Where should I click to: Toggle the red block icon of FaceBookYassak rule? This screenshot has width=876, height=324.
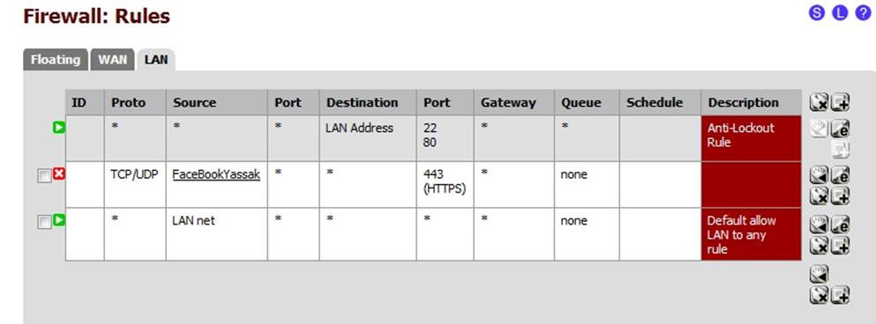click(x=58, y=174)
